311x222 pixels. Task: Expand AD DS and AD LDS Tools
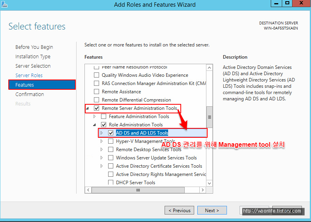[101, 133]
